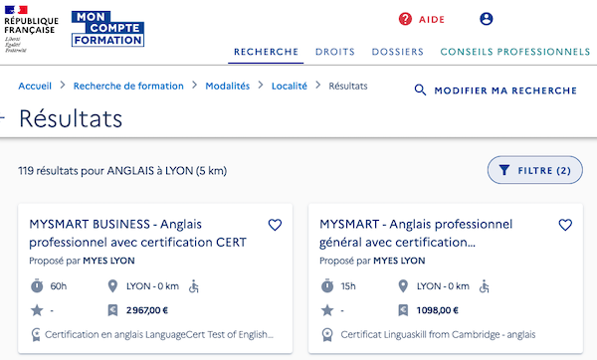Viewport: 597px width, 360px height.
Task: Open MYSMART BUSINESS Anglais professionnel course title
Action: (x=138, y=233)
